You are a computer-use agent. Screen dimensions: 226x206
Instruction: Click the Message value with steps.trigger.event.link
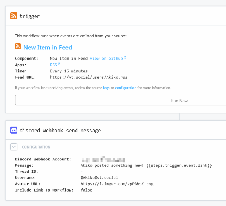[x=146, y=165]
